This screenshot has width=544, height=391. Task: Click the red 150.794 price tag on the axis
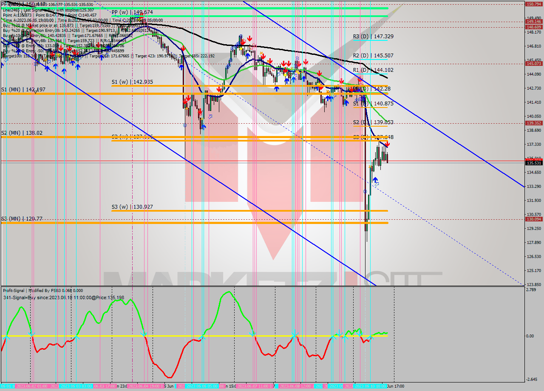(534, 4)
